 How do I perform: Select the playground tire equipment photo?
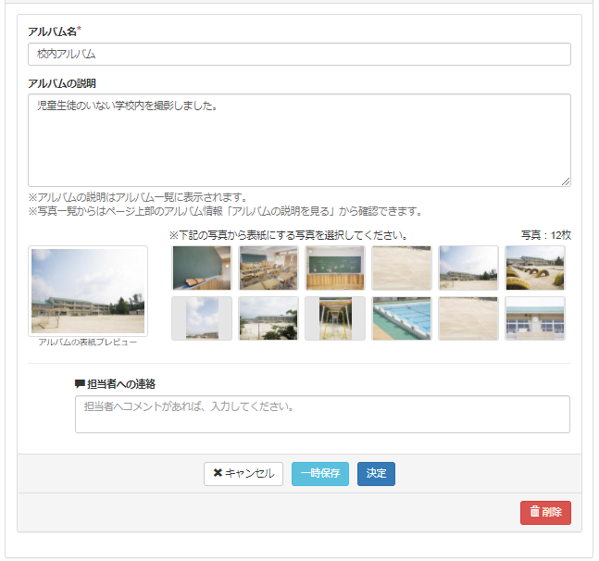[x=535, y=268]
